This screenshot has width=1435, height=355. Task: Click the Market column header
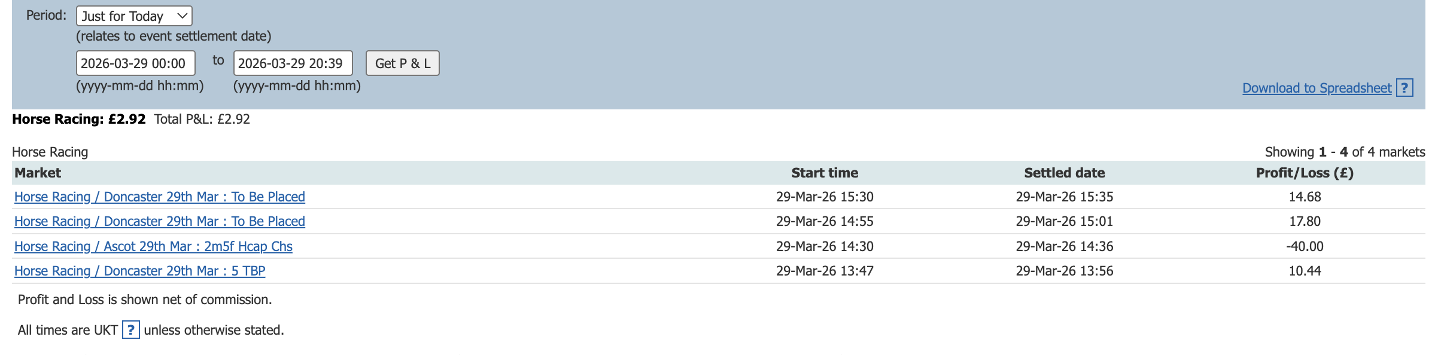(38, 173)
